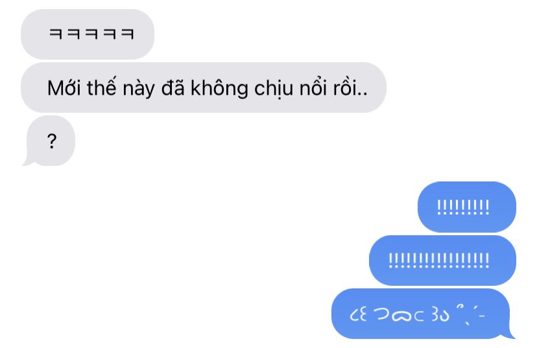Image resolution: width=537 pixels, height=348 pixels.
Task: Select the longer blue exclamation marks bubble
Action: tap(442, 260)
